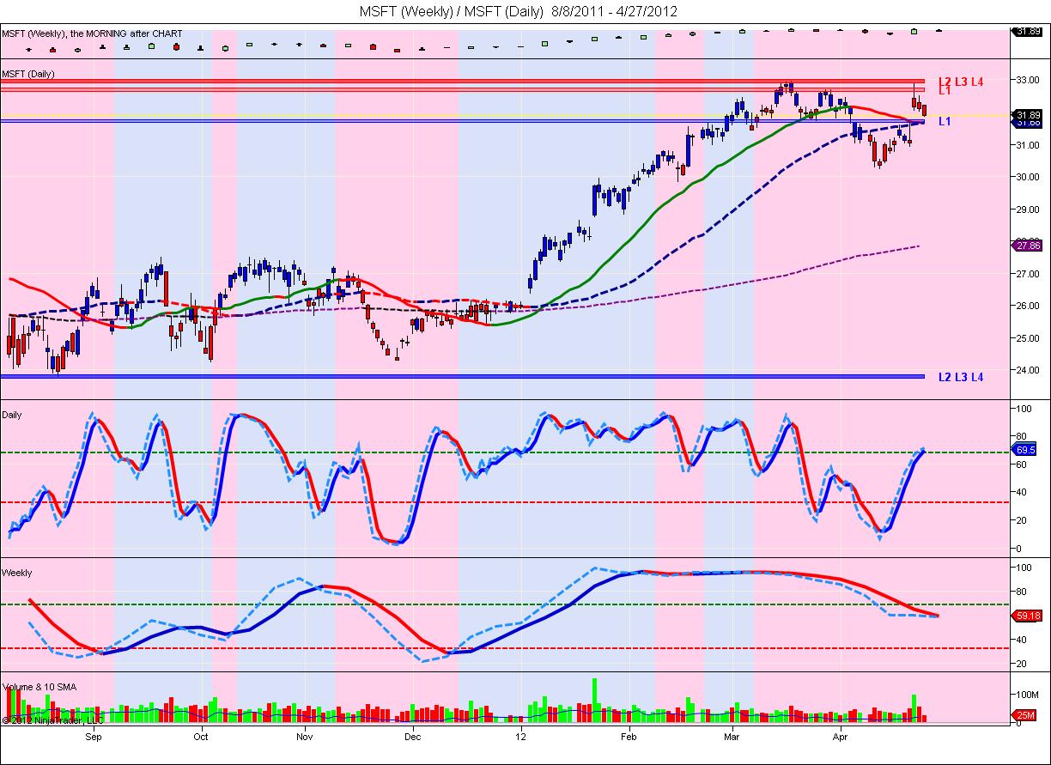Click the 'Nov' date axis label
The image size is (1051, 765).
(305, 737)
